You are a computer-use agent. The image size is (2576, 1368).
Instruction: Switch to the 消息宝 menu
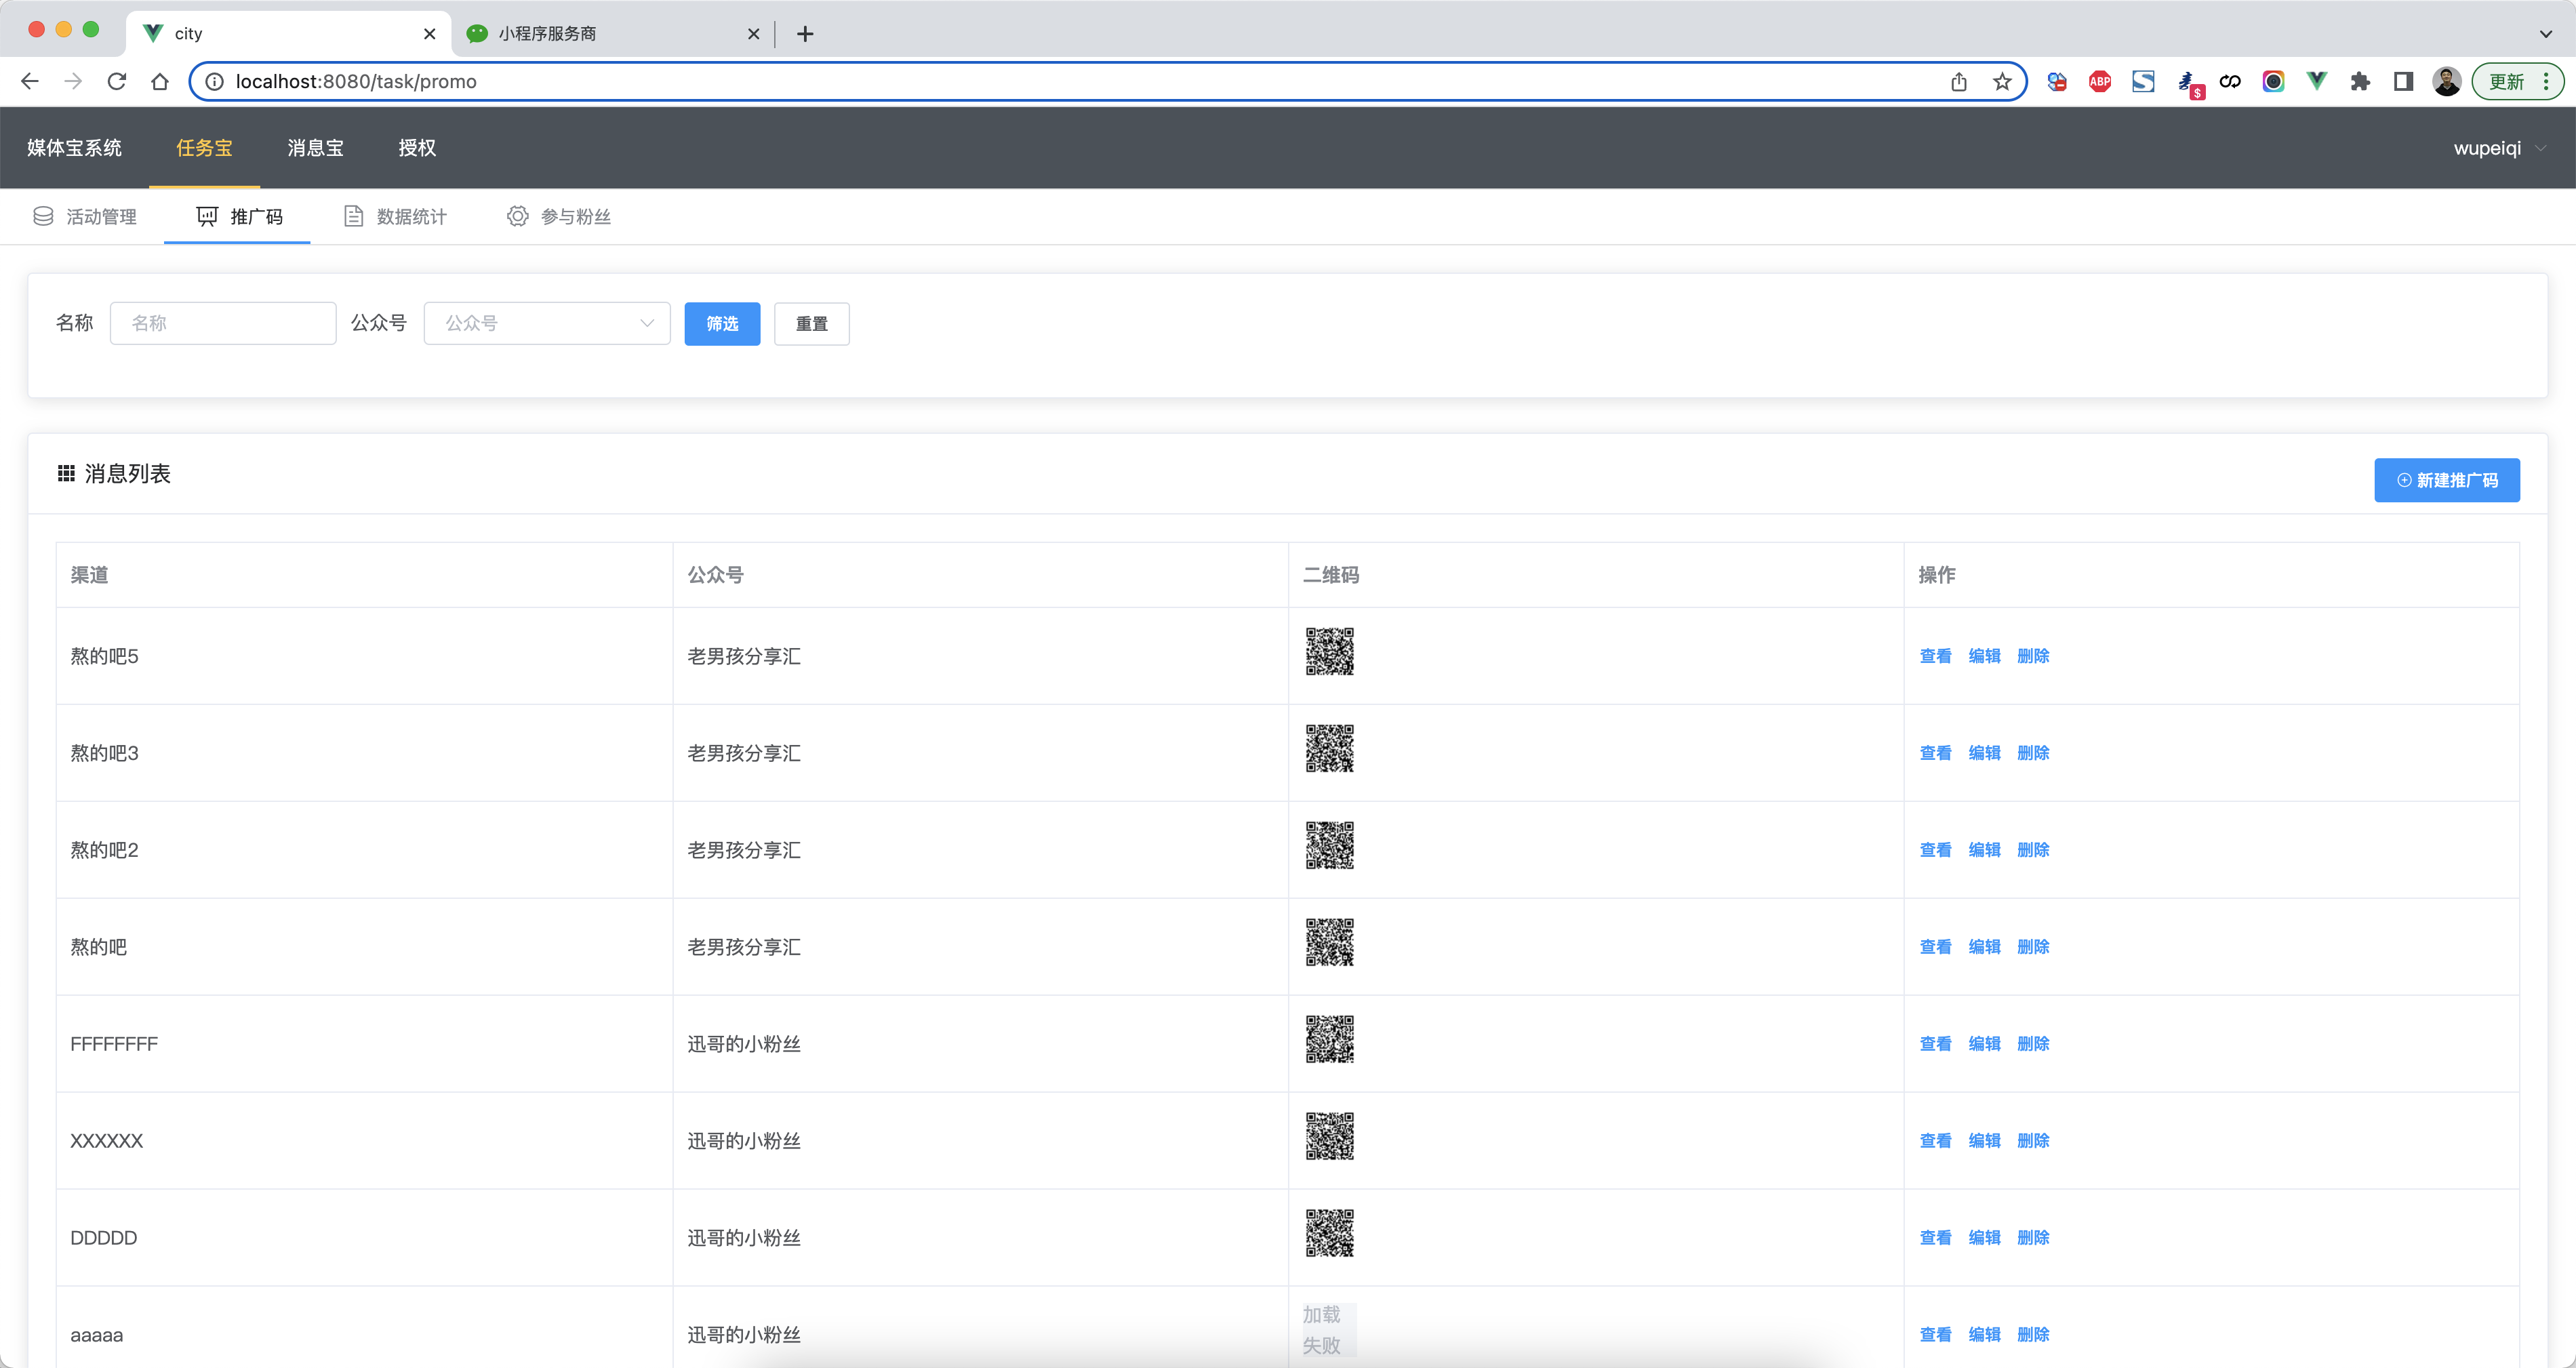tap(315, 148)
